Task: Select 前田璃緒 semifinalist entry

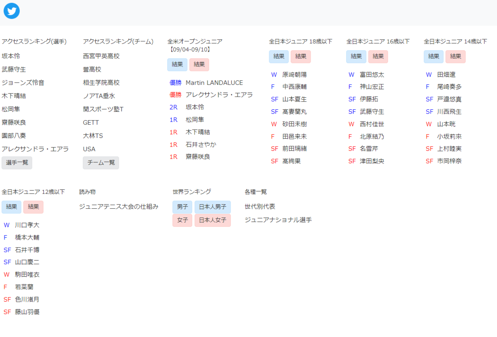Action: click(x=294, y=149)
